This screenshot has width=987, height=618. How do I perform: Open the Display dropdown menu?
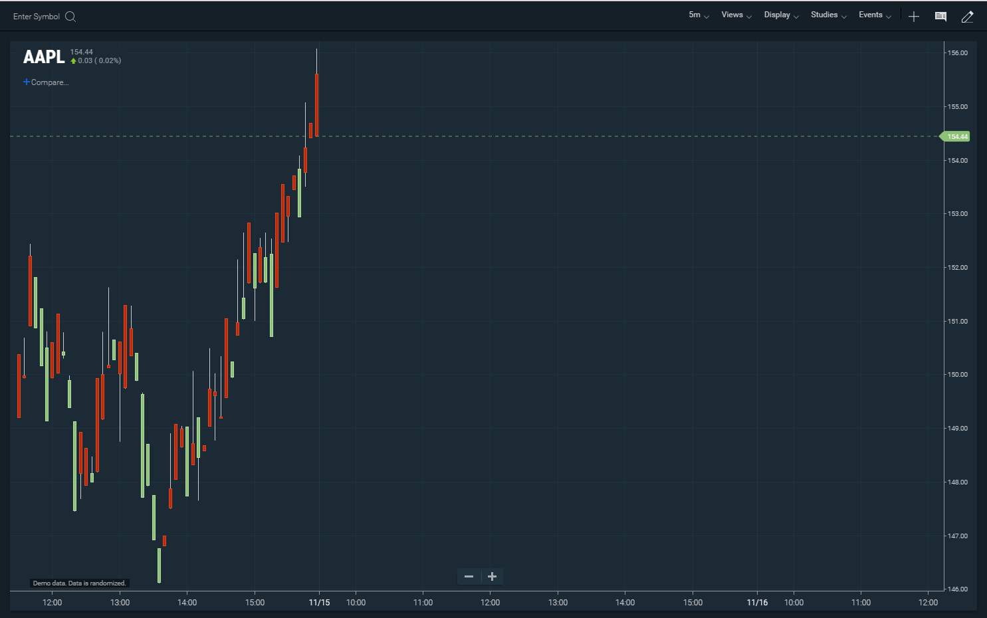pyautogui.click(x=781, y=15)
